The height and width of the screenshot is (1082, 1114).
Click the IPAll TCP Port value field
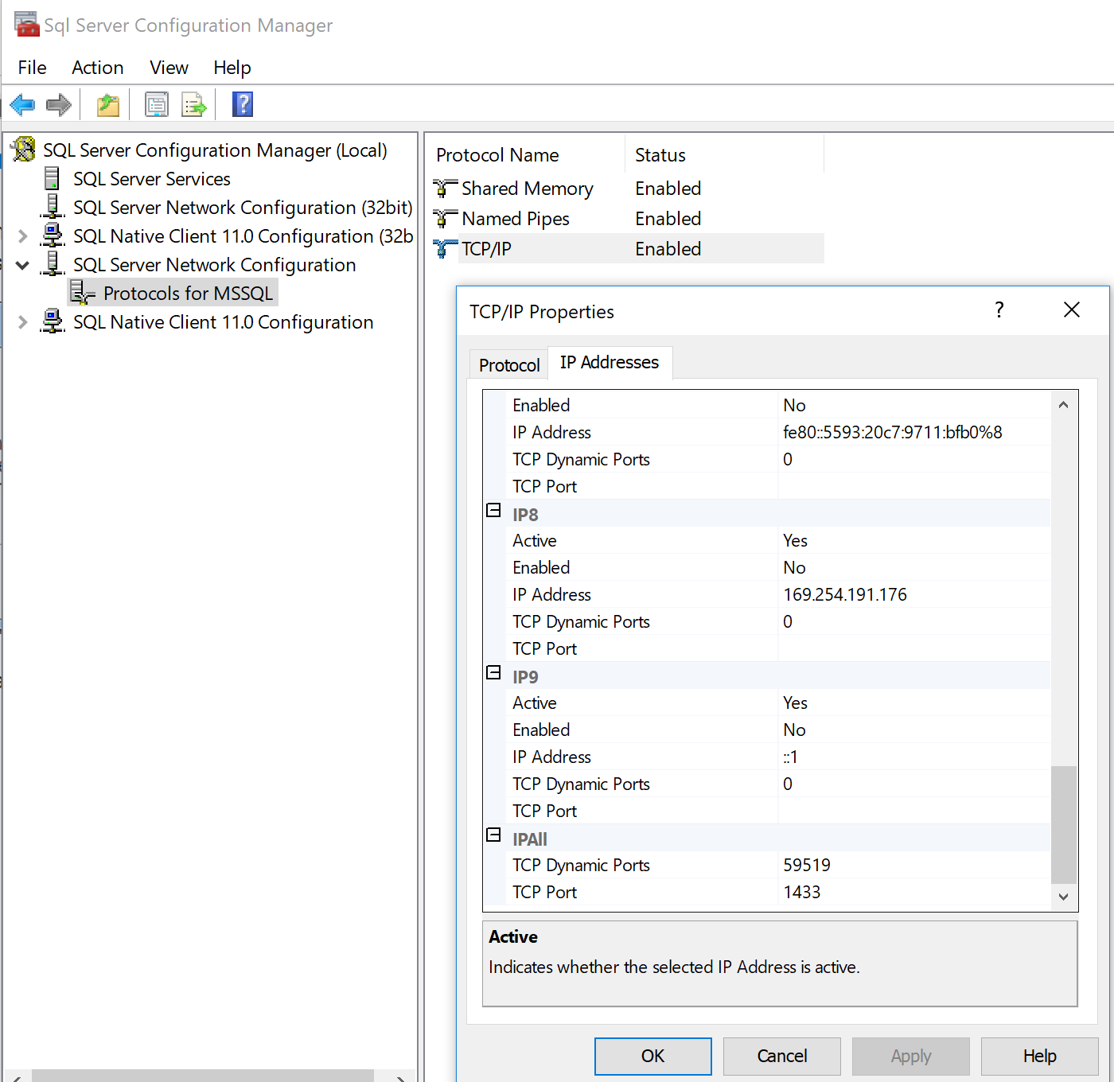915,893
